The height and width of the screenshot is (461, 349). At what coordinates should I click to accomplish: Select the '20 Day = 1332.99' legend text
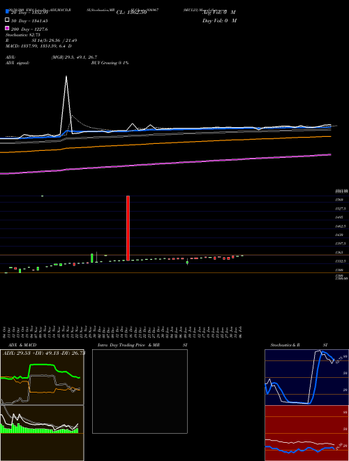point(29,13)
